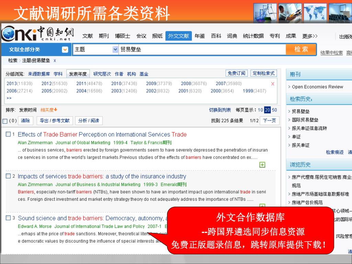Go to 下一页 of results
The image size is (352, 264).
[x=269, y=121]
